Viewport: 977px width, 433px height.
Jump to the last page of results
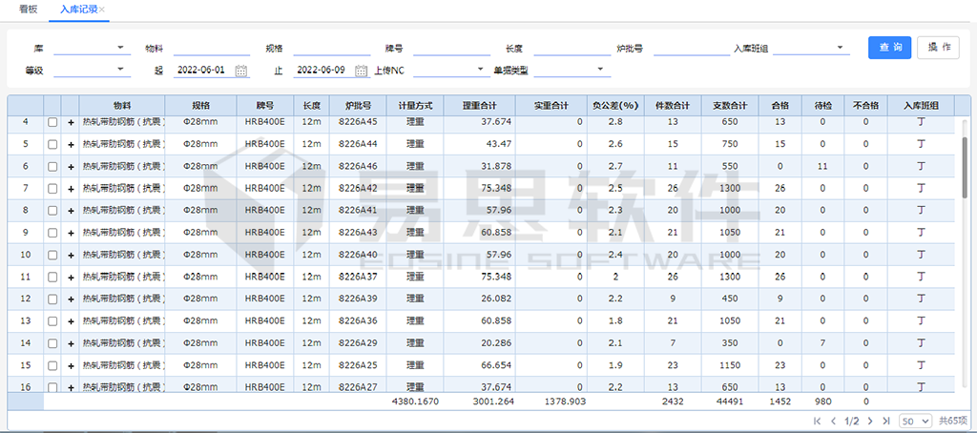point(885,421)
